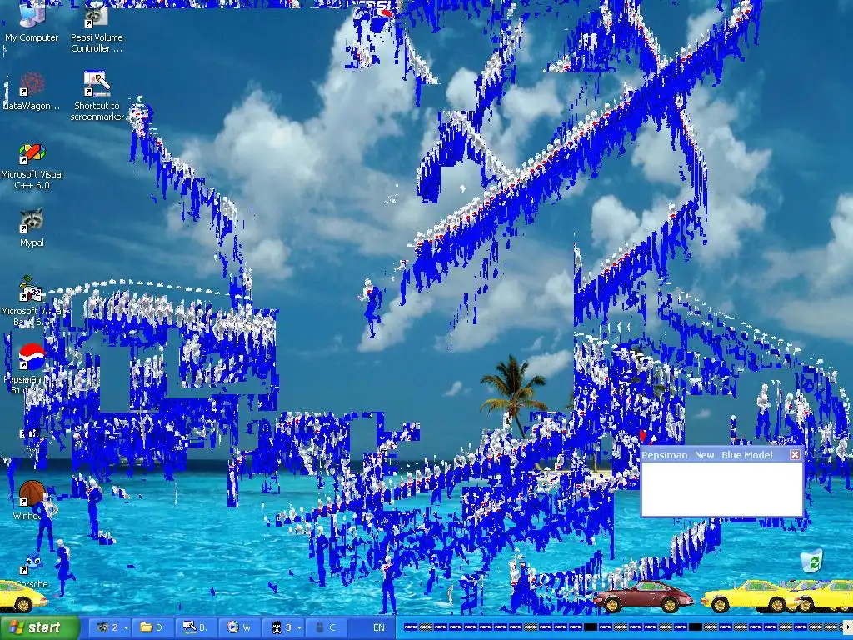Select the Shortcut to screenmarker icon
This screenshot has height=640, width=853.
coord(97,96)
